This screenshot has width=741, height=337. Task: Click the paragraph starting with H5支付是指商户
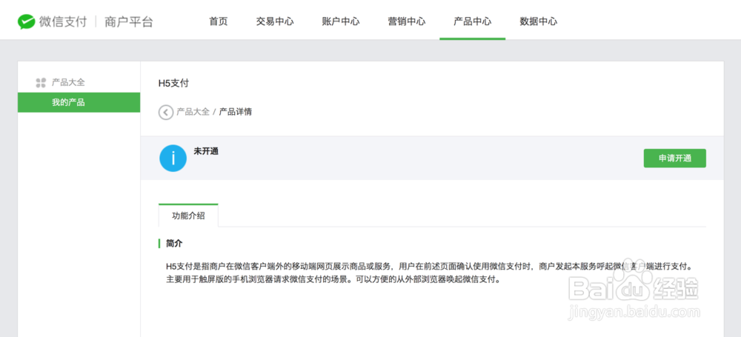click(x=429, y=273)
